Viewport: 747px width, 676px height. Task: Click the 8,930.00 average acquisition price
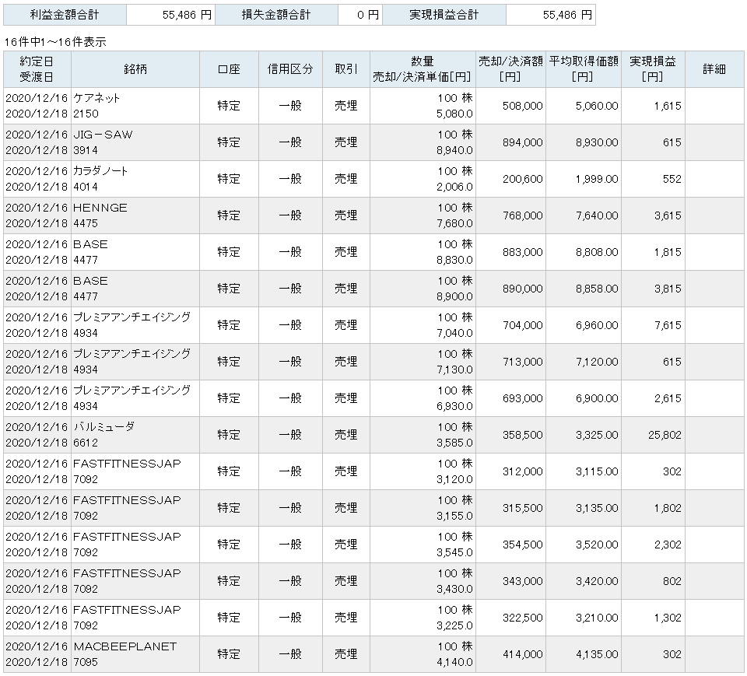pyautogui.click(x=597, y=142)
